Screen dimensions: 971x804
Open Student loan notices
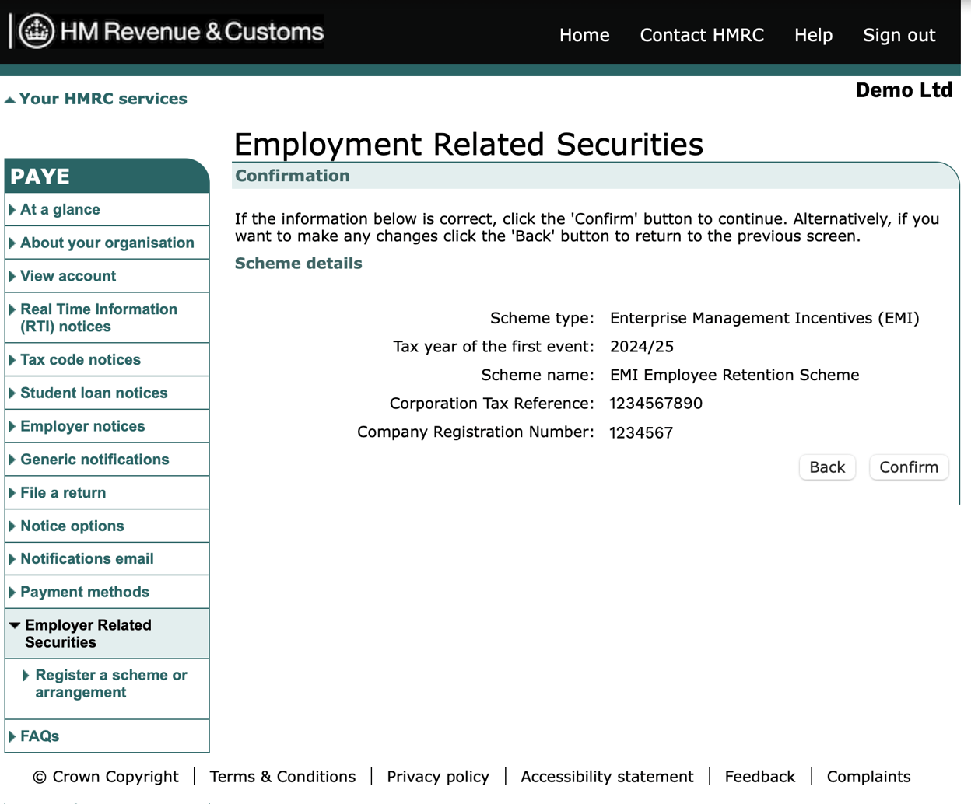95,393
